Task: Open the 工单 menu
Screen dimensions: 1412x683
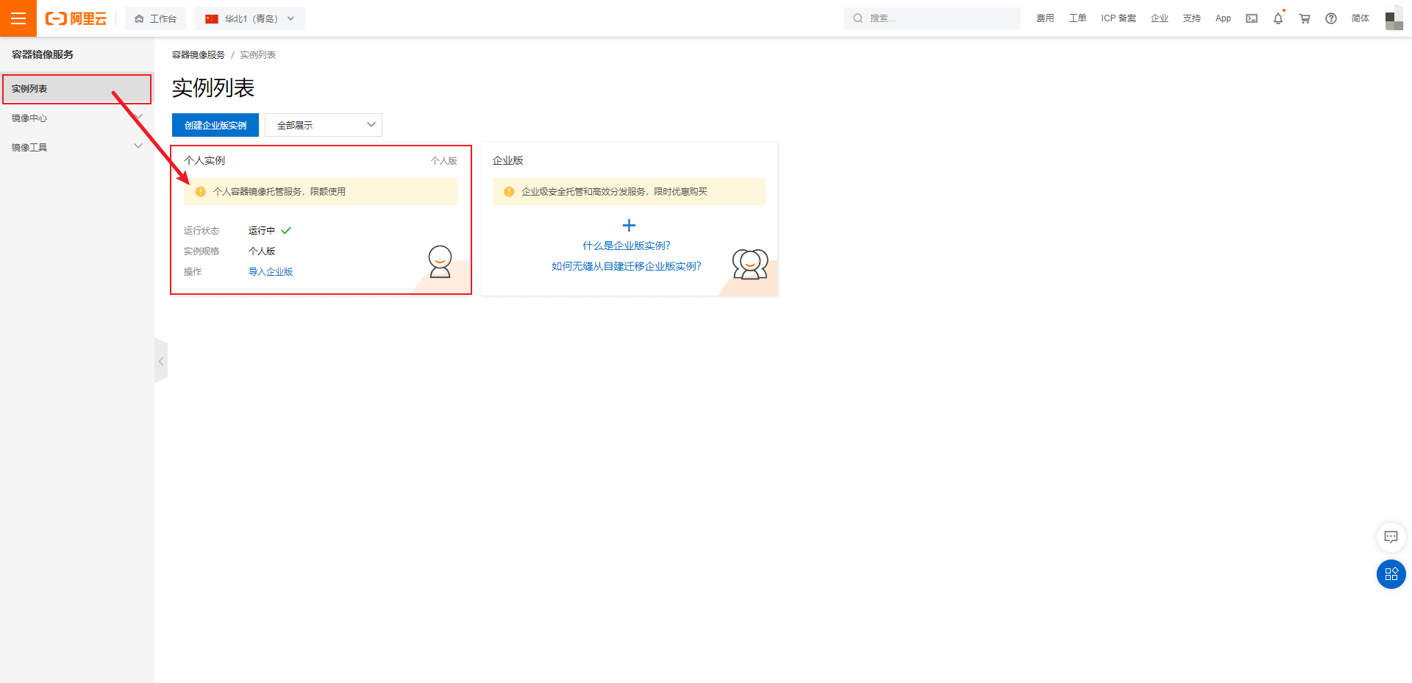Action: click(1077, 18)
